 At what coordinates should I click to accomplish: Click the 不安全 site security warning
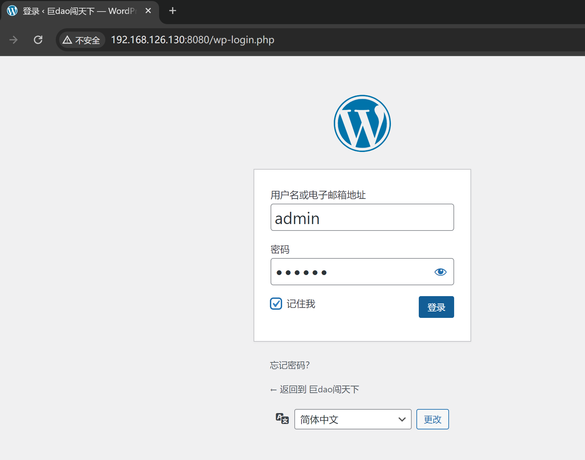pyautogui.click(x=82, y=40)
